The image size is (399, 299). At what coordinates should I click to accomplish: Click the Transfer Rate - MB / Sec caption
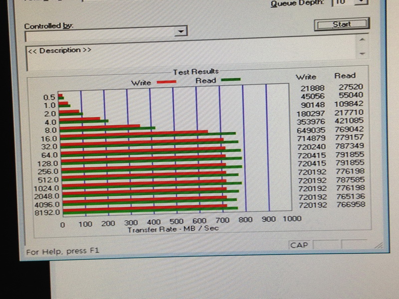click(x=173, y=229)
